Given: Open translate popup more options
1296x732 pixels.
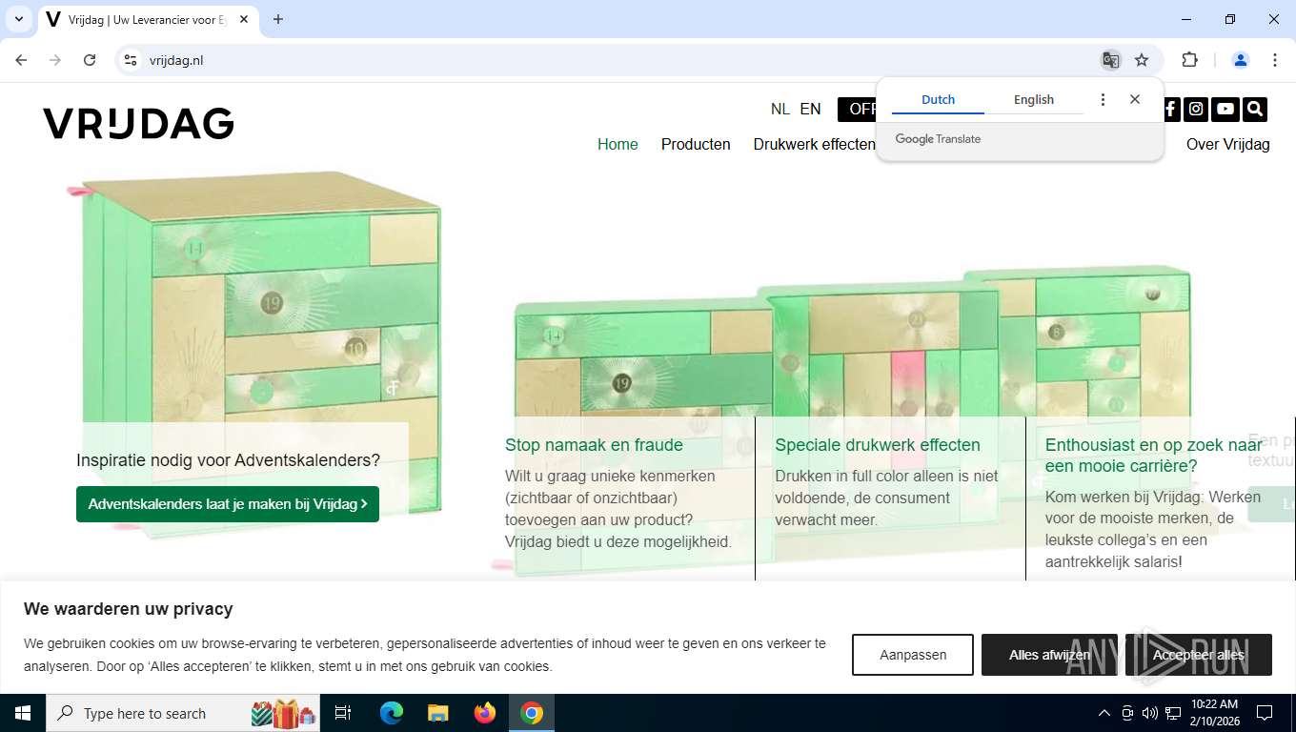Looking at the screenshot, I should pyautogui.click(x=1103, y=99).
